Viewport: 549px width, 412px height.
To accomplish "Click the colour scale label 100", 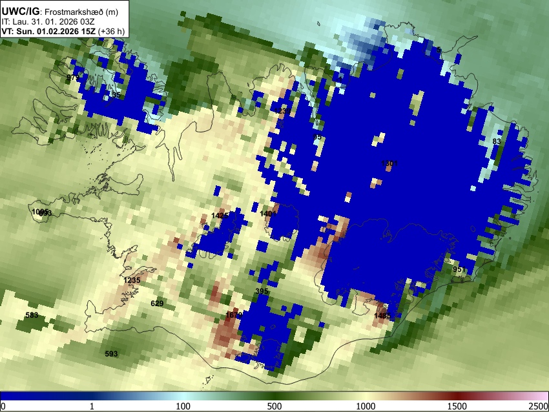I will (x=183, y=406).
